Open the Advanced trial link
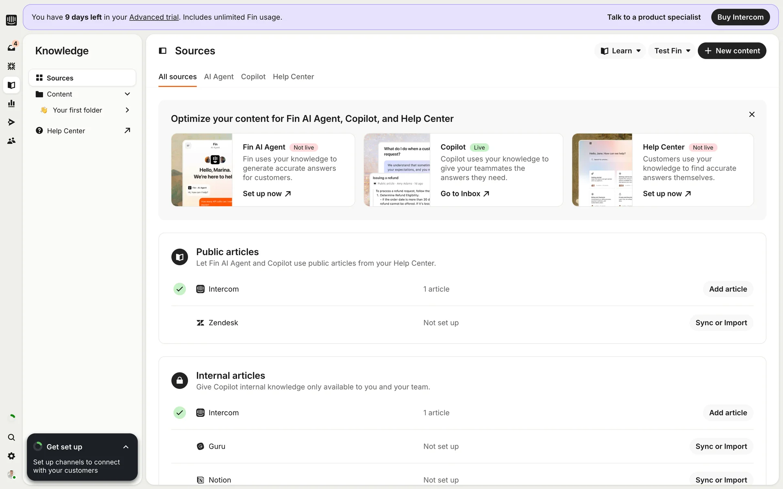The width and height of the screenshot is (783, 489). pos(154,17)
